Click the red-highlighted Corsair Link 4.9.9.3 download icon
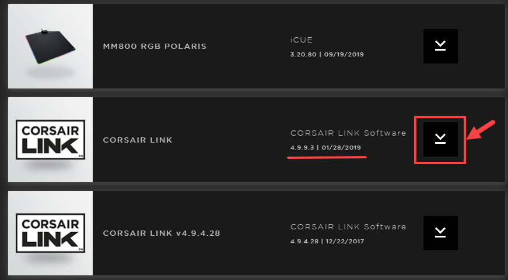The width and height of the screenshot is (508, 280). (x=440, y=139)
